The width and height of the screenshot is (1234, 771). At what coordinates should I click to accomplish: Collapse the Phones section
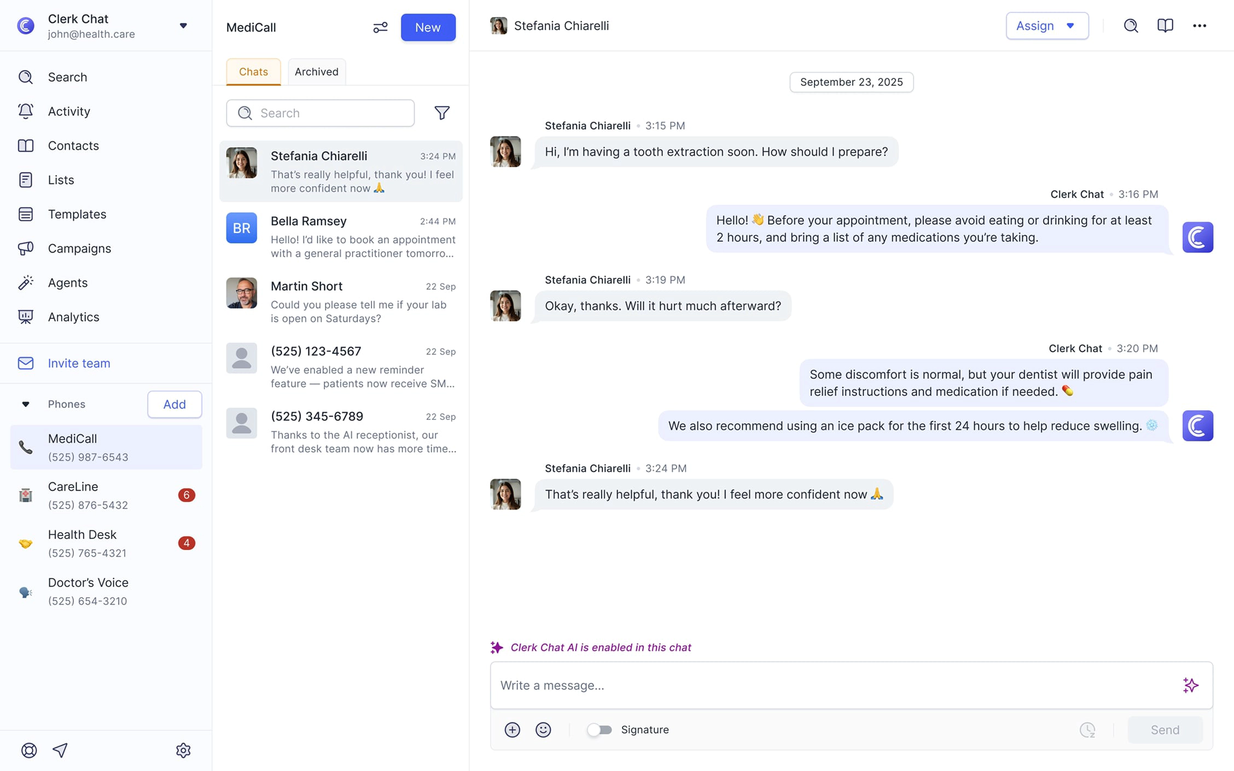pyautogui.click(x=26, y=404)
